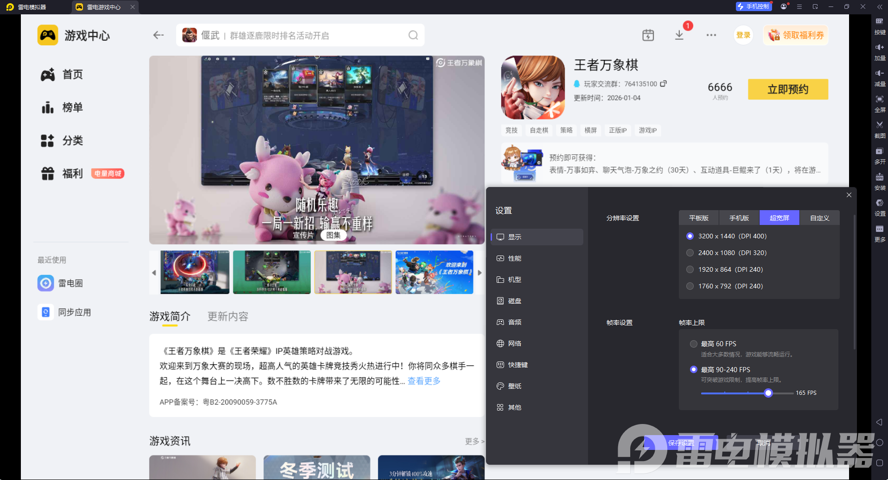The width and height of the screenshot is (888, 480).
Task: Switch to the 自定义 resolution tab
Action: [820, 218]
